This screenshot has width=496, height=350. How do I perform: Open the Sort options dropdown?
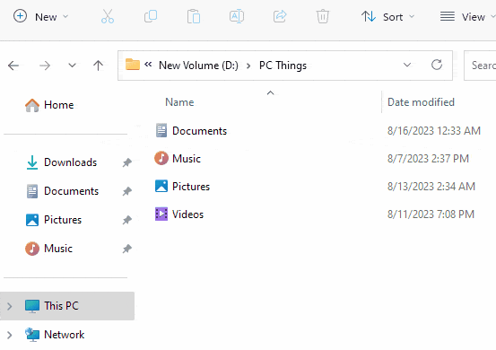[x=387, y=16]
